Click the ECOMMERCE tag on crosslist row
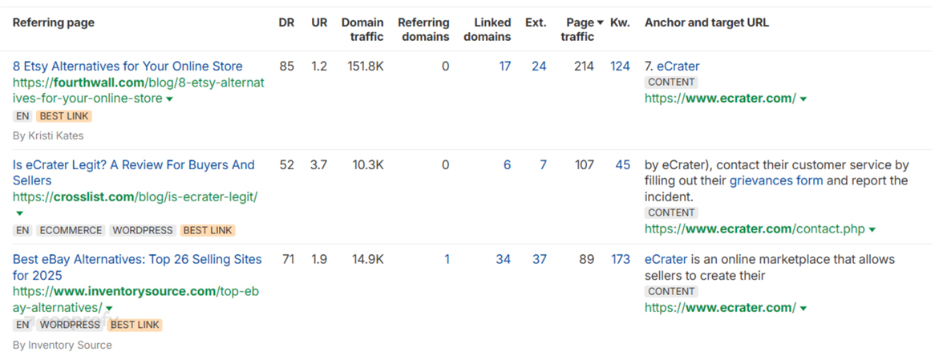943x356 pixels. [x=71, y=230]
